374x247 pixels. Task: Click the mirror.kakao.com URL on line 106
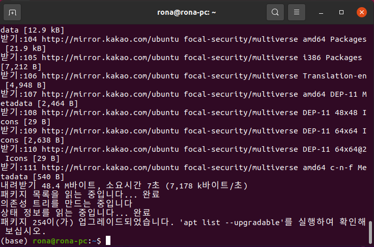click(110, 76)
